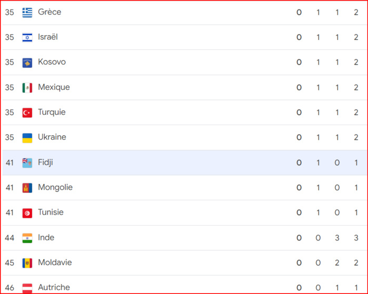Viewport: 368px width, 294px height.
Task: Click the Mongolia flag icon
Action: click(27, 188)
